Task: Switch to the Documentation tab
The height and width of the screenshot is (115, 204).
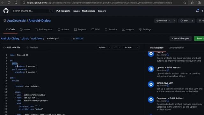Action: point(176,48)
